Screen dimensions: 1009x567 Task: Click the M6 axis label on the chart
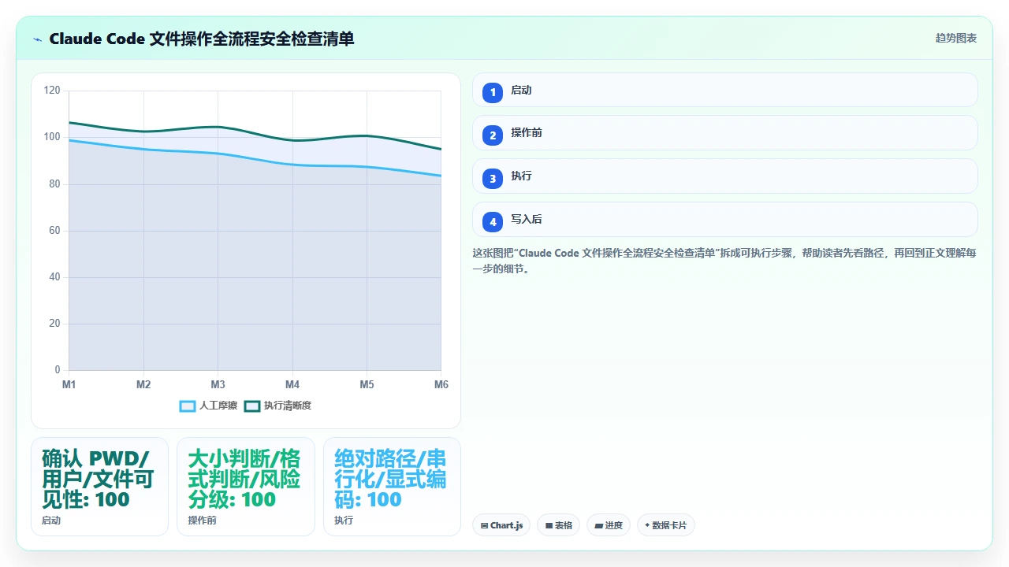click(441, 385)
